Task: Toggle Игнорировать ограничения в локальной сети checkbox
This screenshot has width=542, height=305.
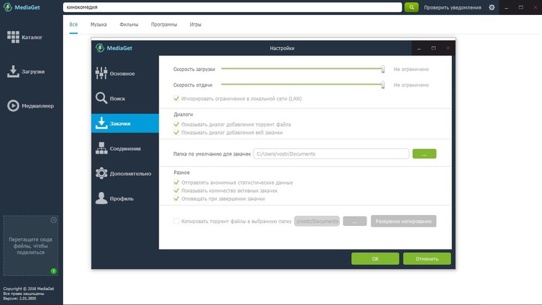Action: [177, 99]
